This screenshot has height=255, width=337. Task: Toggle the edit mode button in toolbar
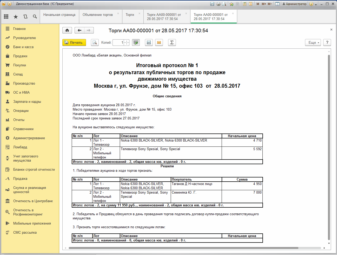(136, 42)
